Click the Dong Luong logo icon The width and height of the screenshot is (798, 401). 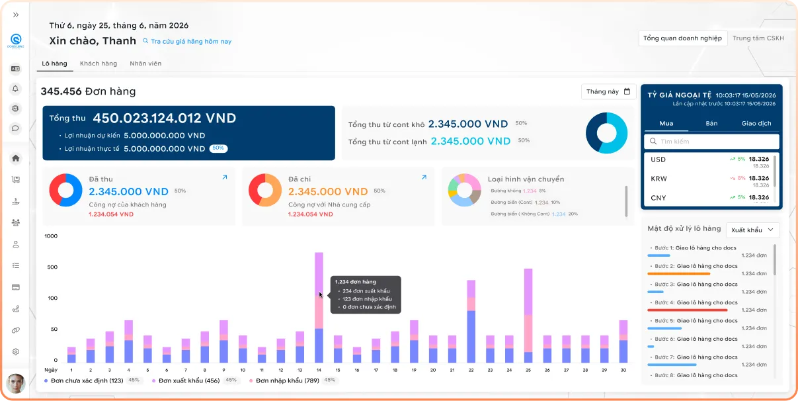pyautogui.click(x=16, y=41)
